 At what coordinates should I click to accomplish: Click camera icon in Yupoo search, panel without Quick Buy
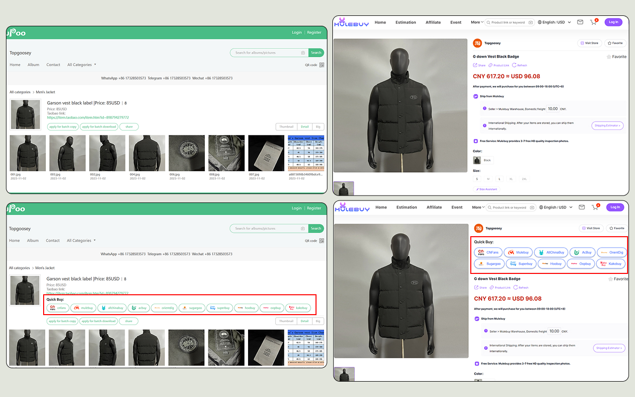(303, 53)
